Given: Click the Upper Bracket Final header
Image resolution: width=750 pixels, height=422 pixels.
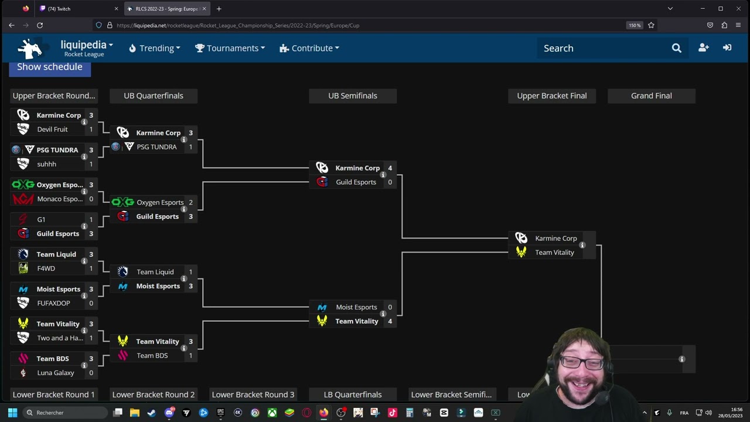Looking at the screenshot, I should [x=552, y=96].
